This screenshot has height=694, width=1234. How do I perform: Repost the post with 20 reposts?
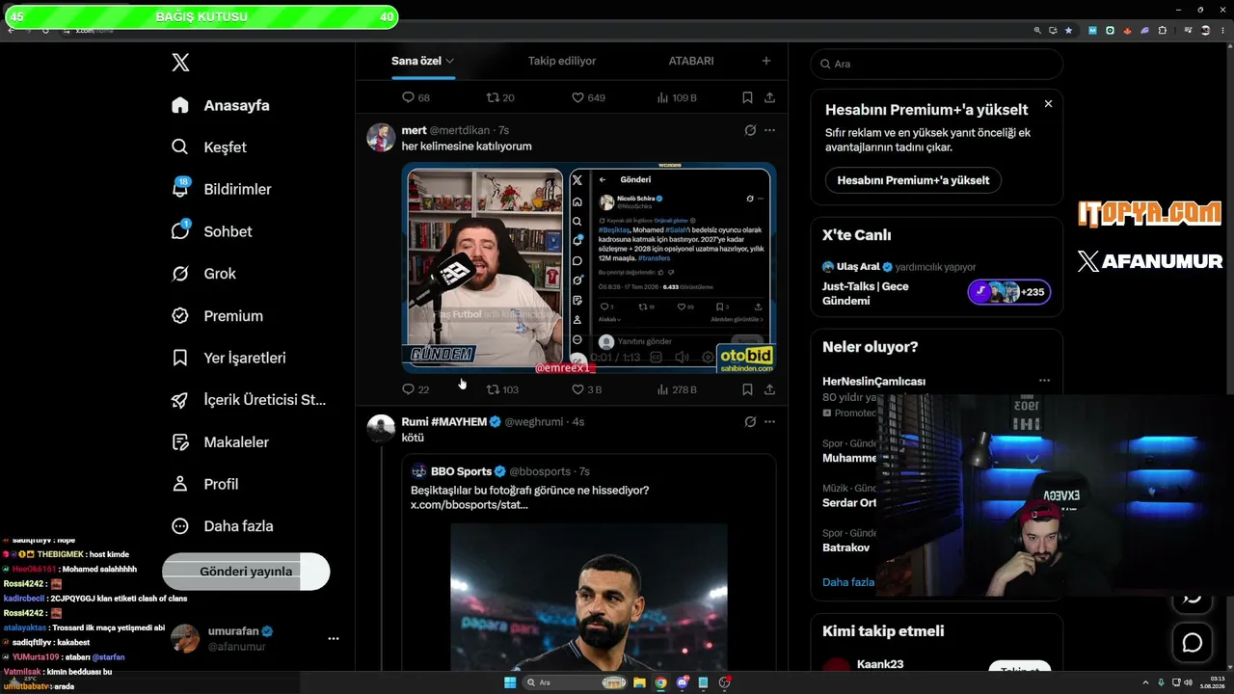point(500,97)
